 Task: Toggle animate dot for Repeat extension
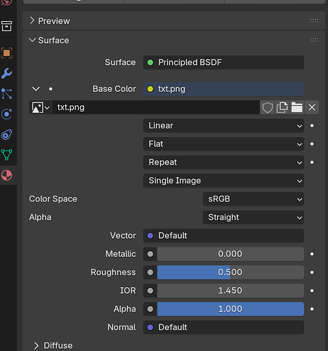312,162
